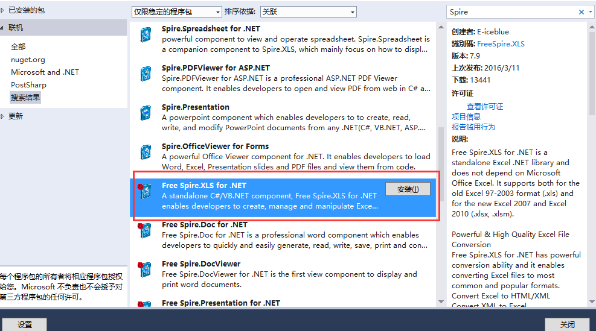Click the package list scroll-up arrow
Image resolution: width=596 pixels, height=331 pixels.
coord(441,27)
